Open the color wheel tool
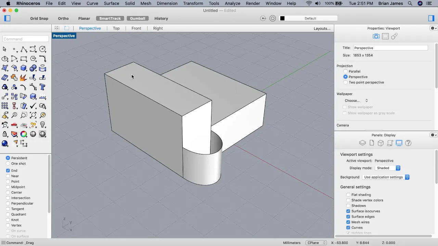The image size is (438, 246). click(24, 134)
